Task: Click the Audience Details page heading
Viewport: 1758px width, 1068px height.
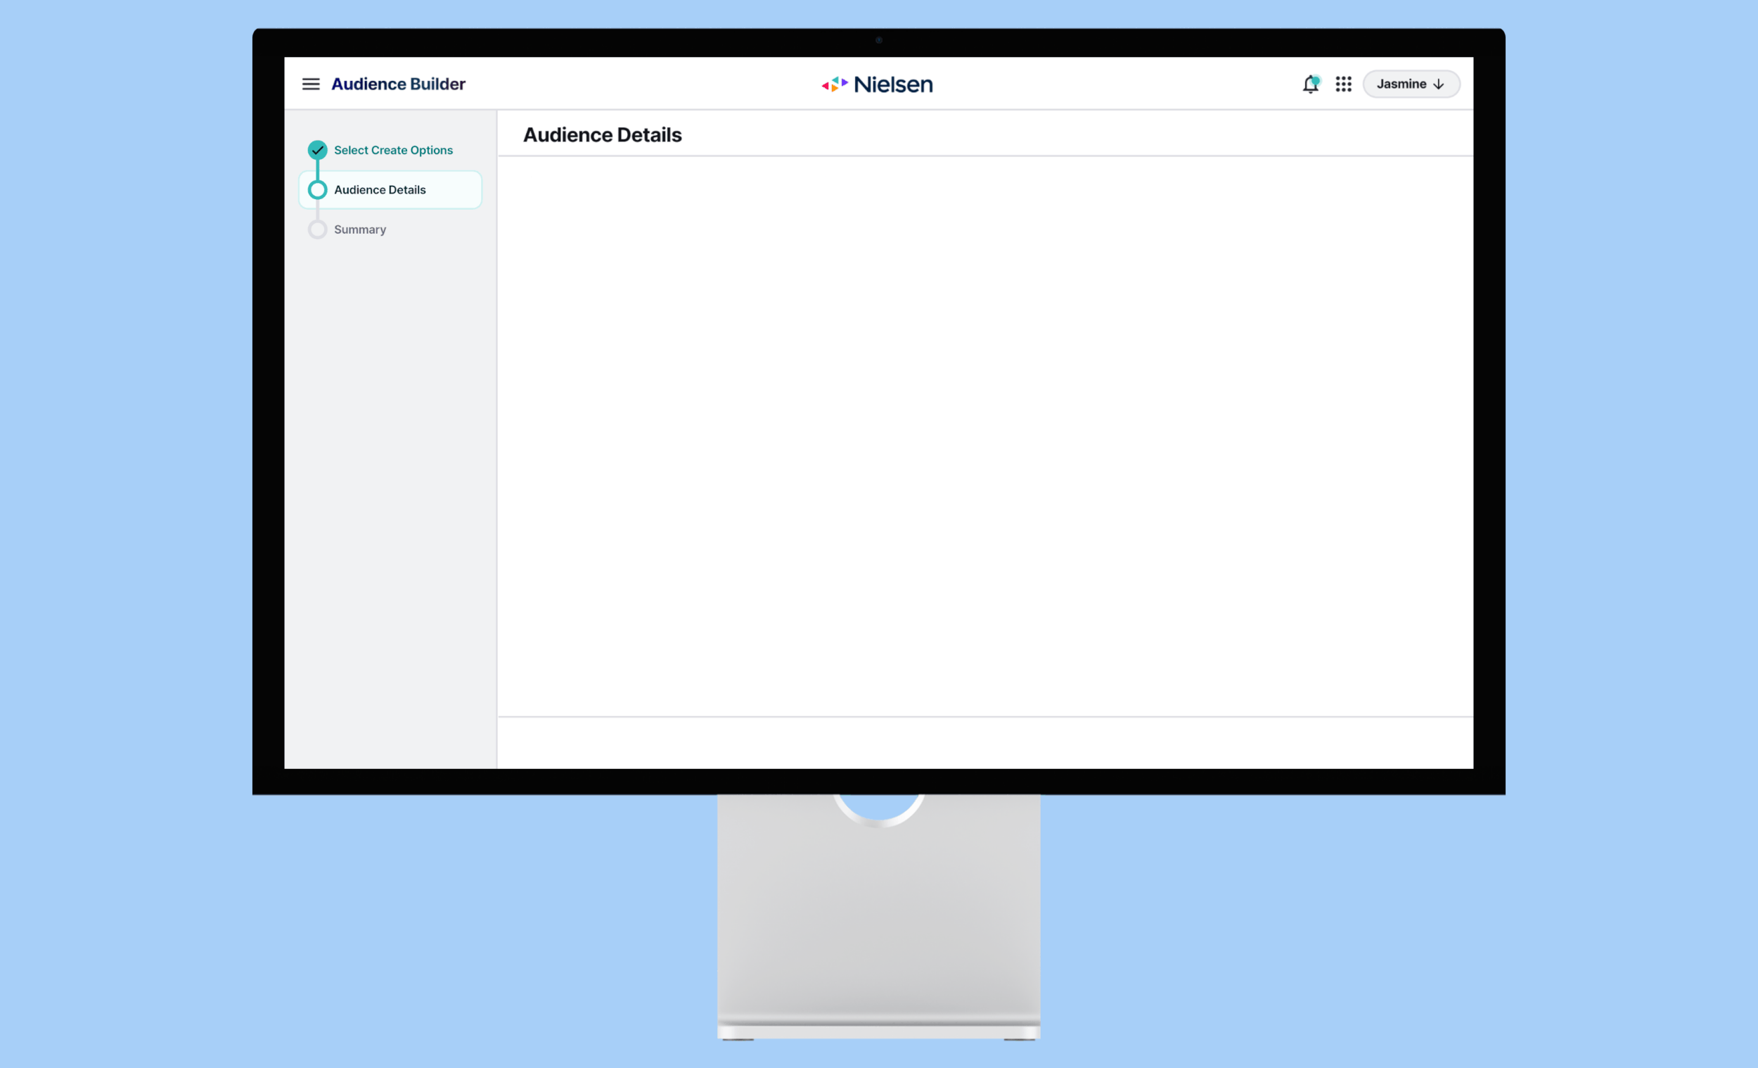Action: click(602, 135)
